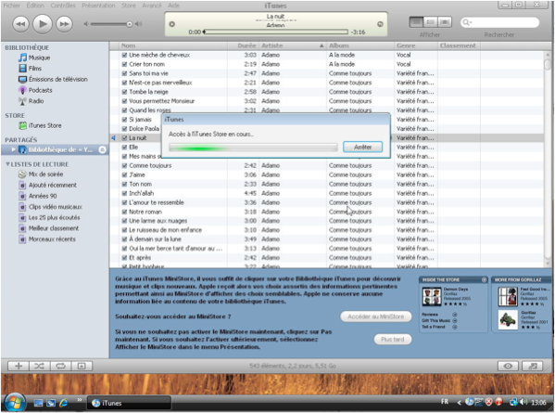555x413 pixels.
Task: Uncheck Crier ton nom song
Action: [x=124, y=64]
